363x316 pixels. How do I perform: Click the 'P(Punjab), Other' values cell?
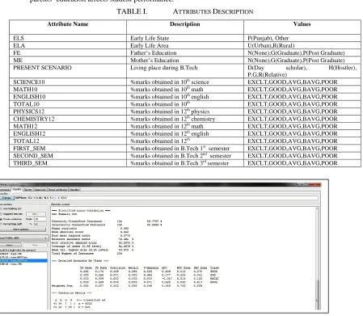tap(302, 38)
